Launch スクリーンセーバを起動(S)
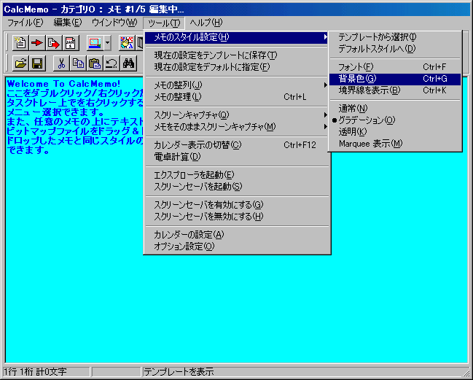This screenshot has height=380, width=473. [237, 187]
